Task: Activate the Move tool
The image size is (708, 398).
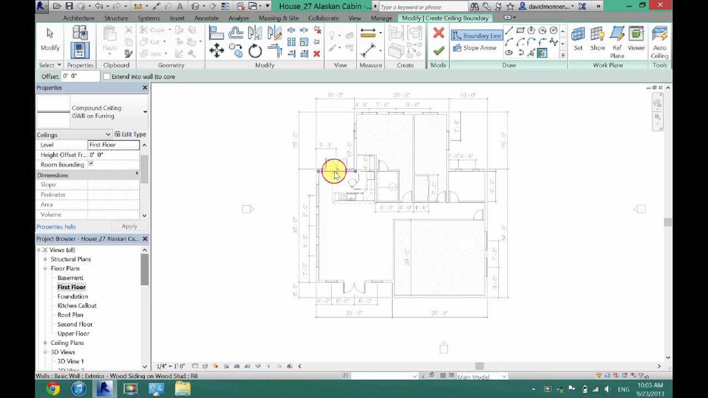Action: (x=216, y=51)
